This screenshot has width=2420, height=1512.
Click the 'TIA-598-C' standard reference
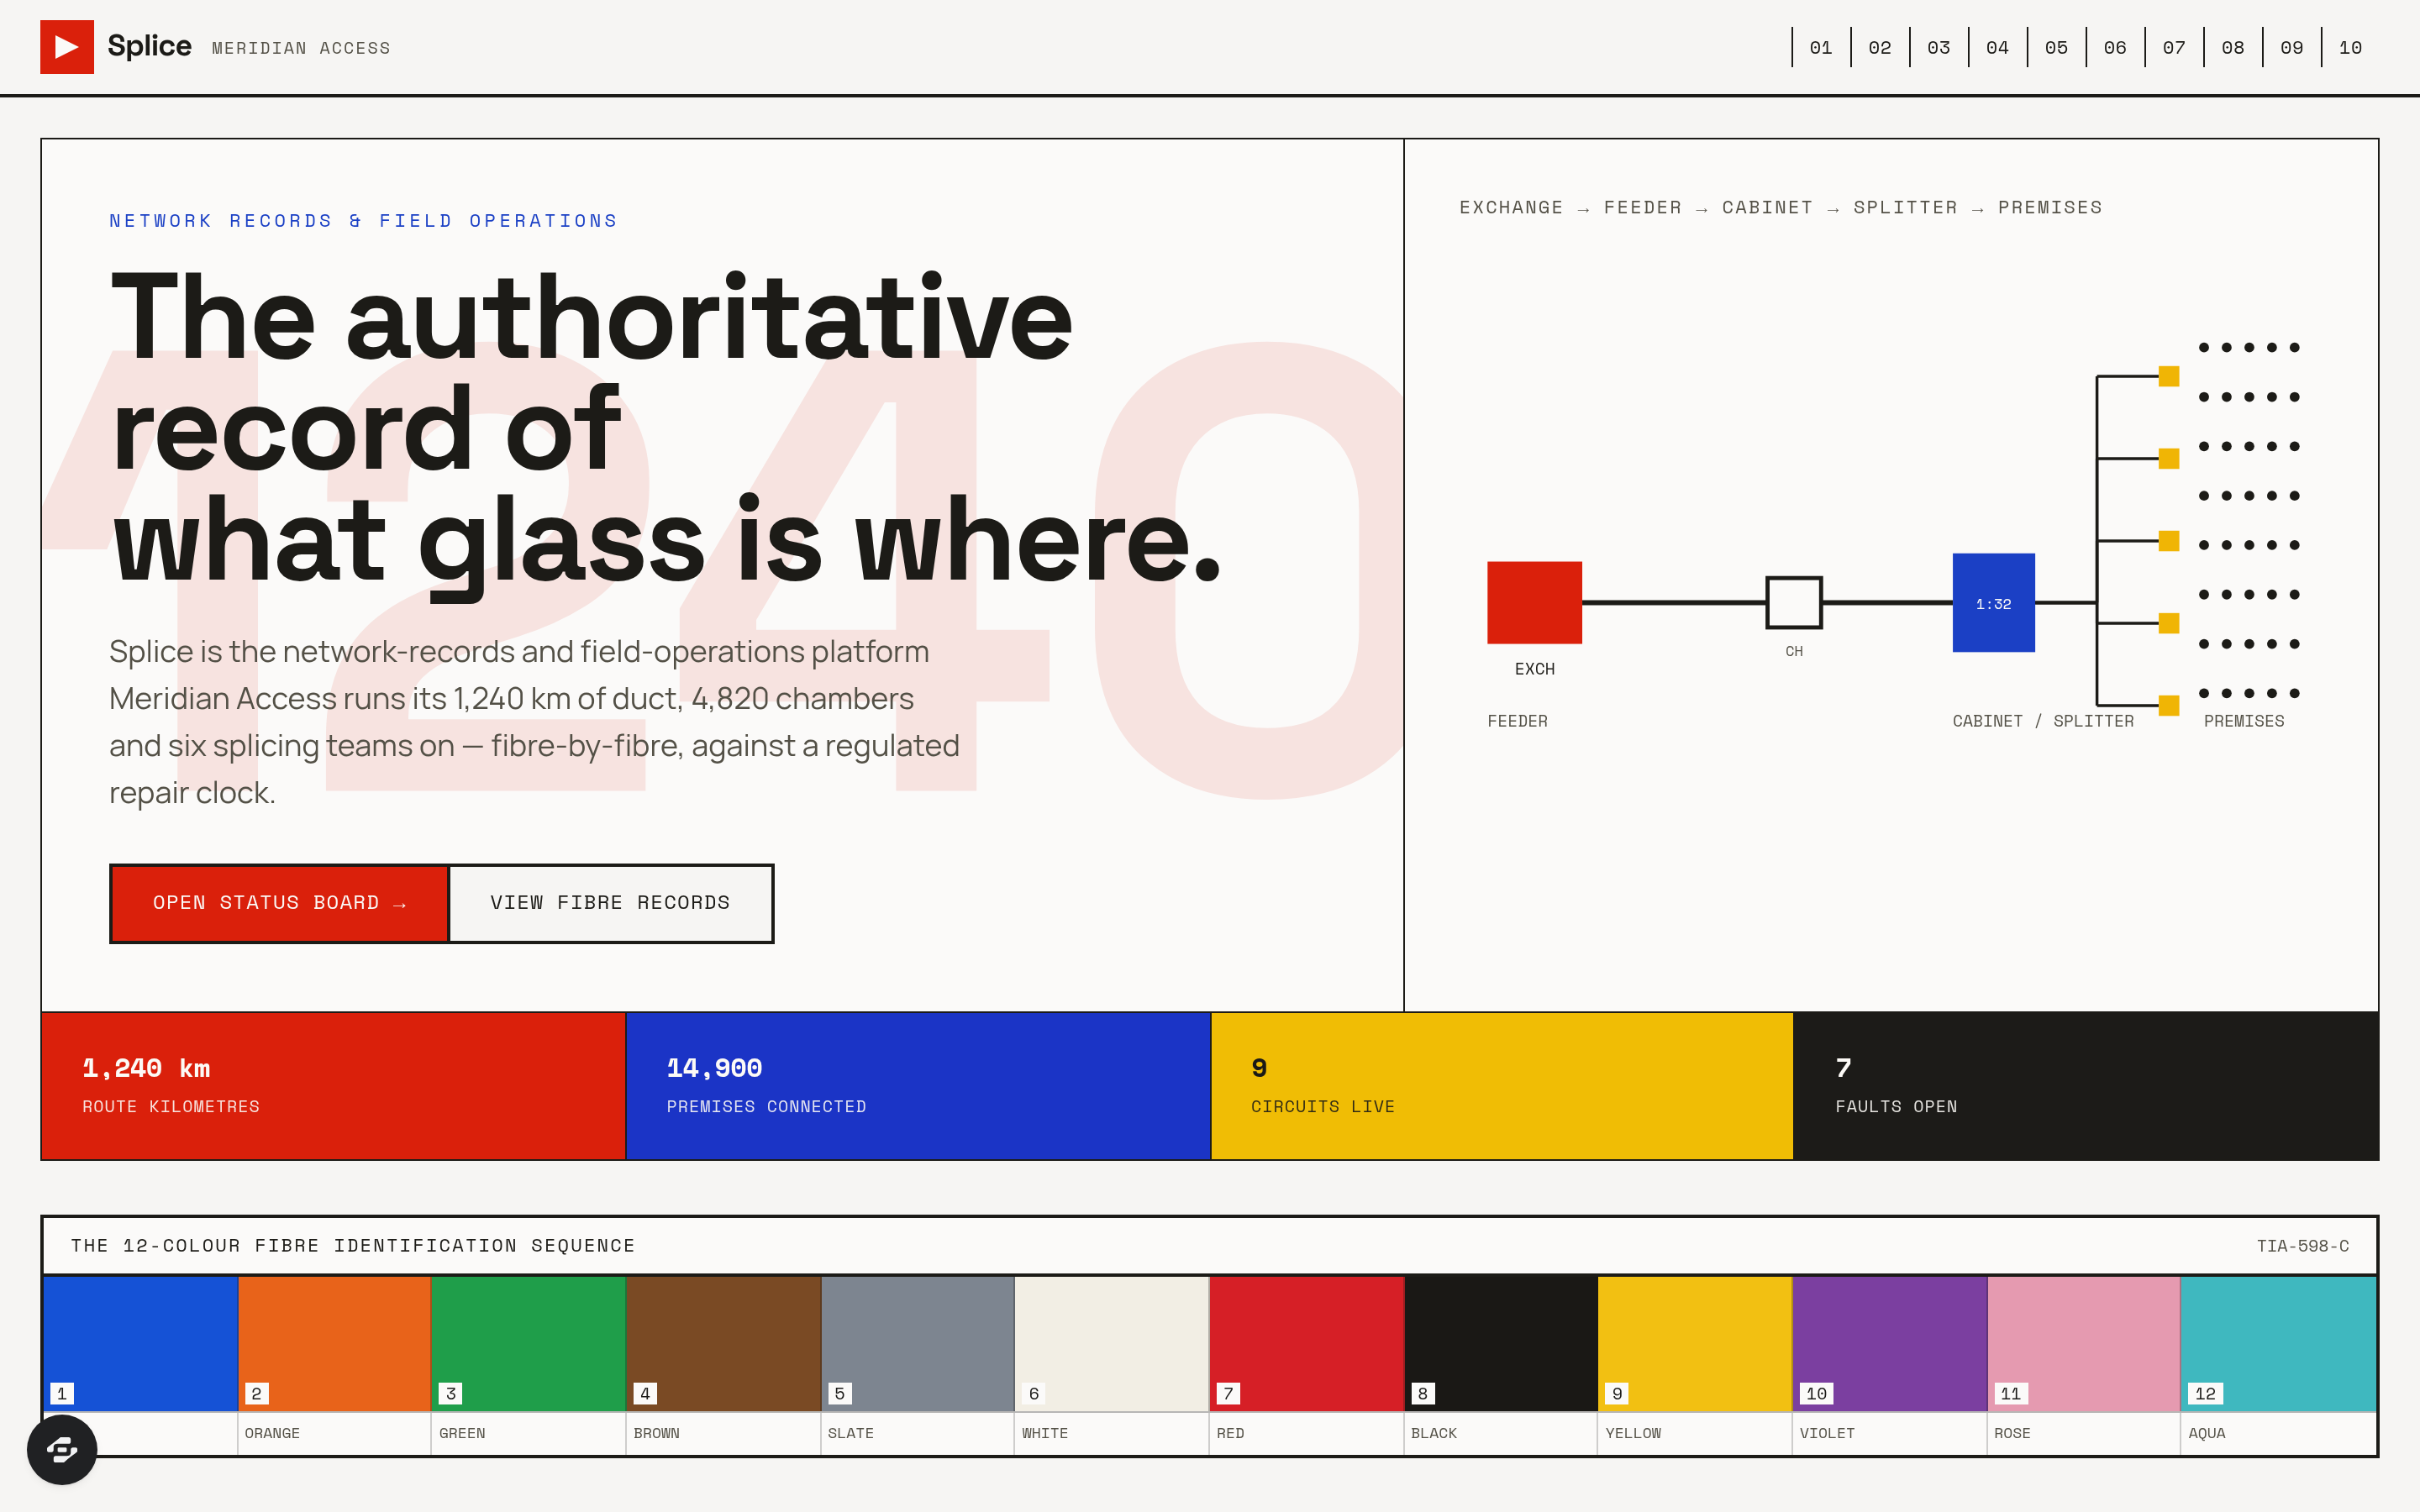point(2302,1246)
